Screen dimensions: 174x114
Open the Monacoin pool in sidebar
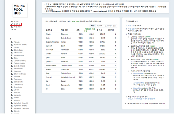tap(17, 95)
